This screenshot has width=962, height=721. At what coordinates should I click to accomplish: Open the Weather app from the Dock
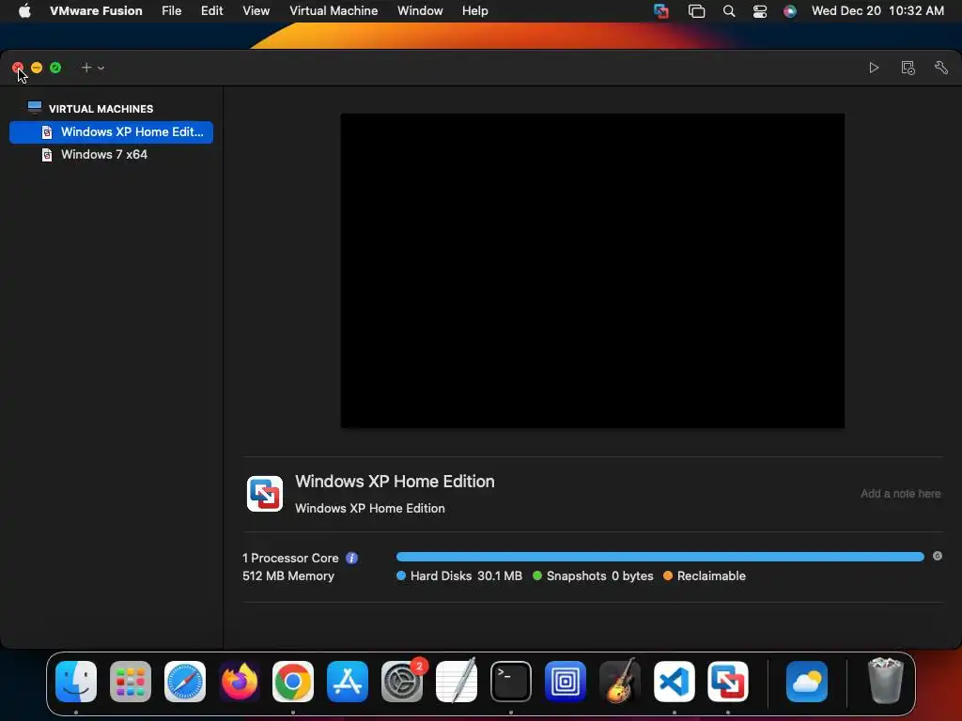pos(806,682)
